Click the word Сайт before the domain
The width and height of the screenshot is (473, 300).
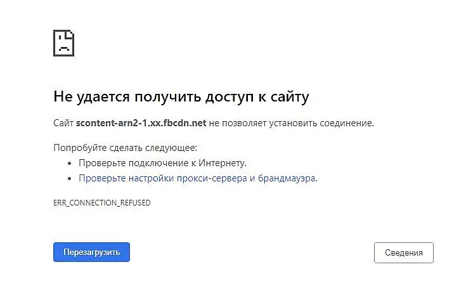(63, 122)
